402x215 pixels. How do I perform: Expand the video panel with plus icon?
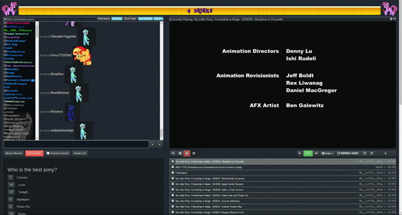[x=391, y=19]
